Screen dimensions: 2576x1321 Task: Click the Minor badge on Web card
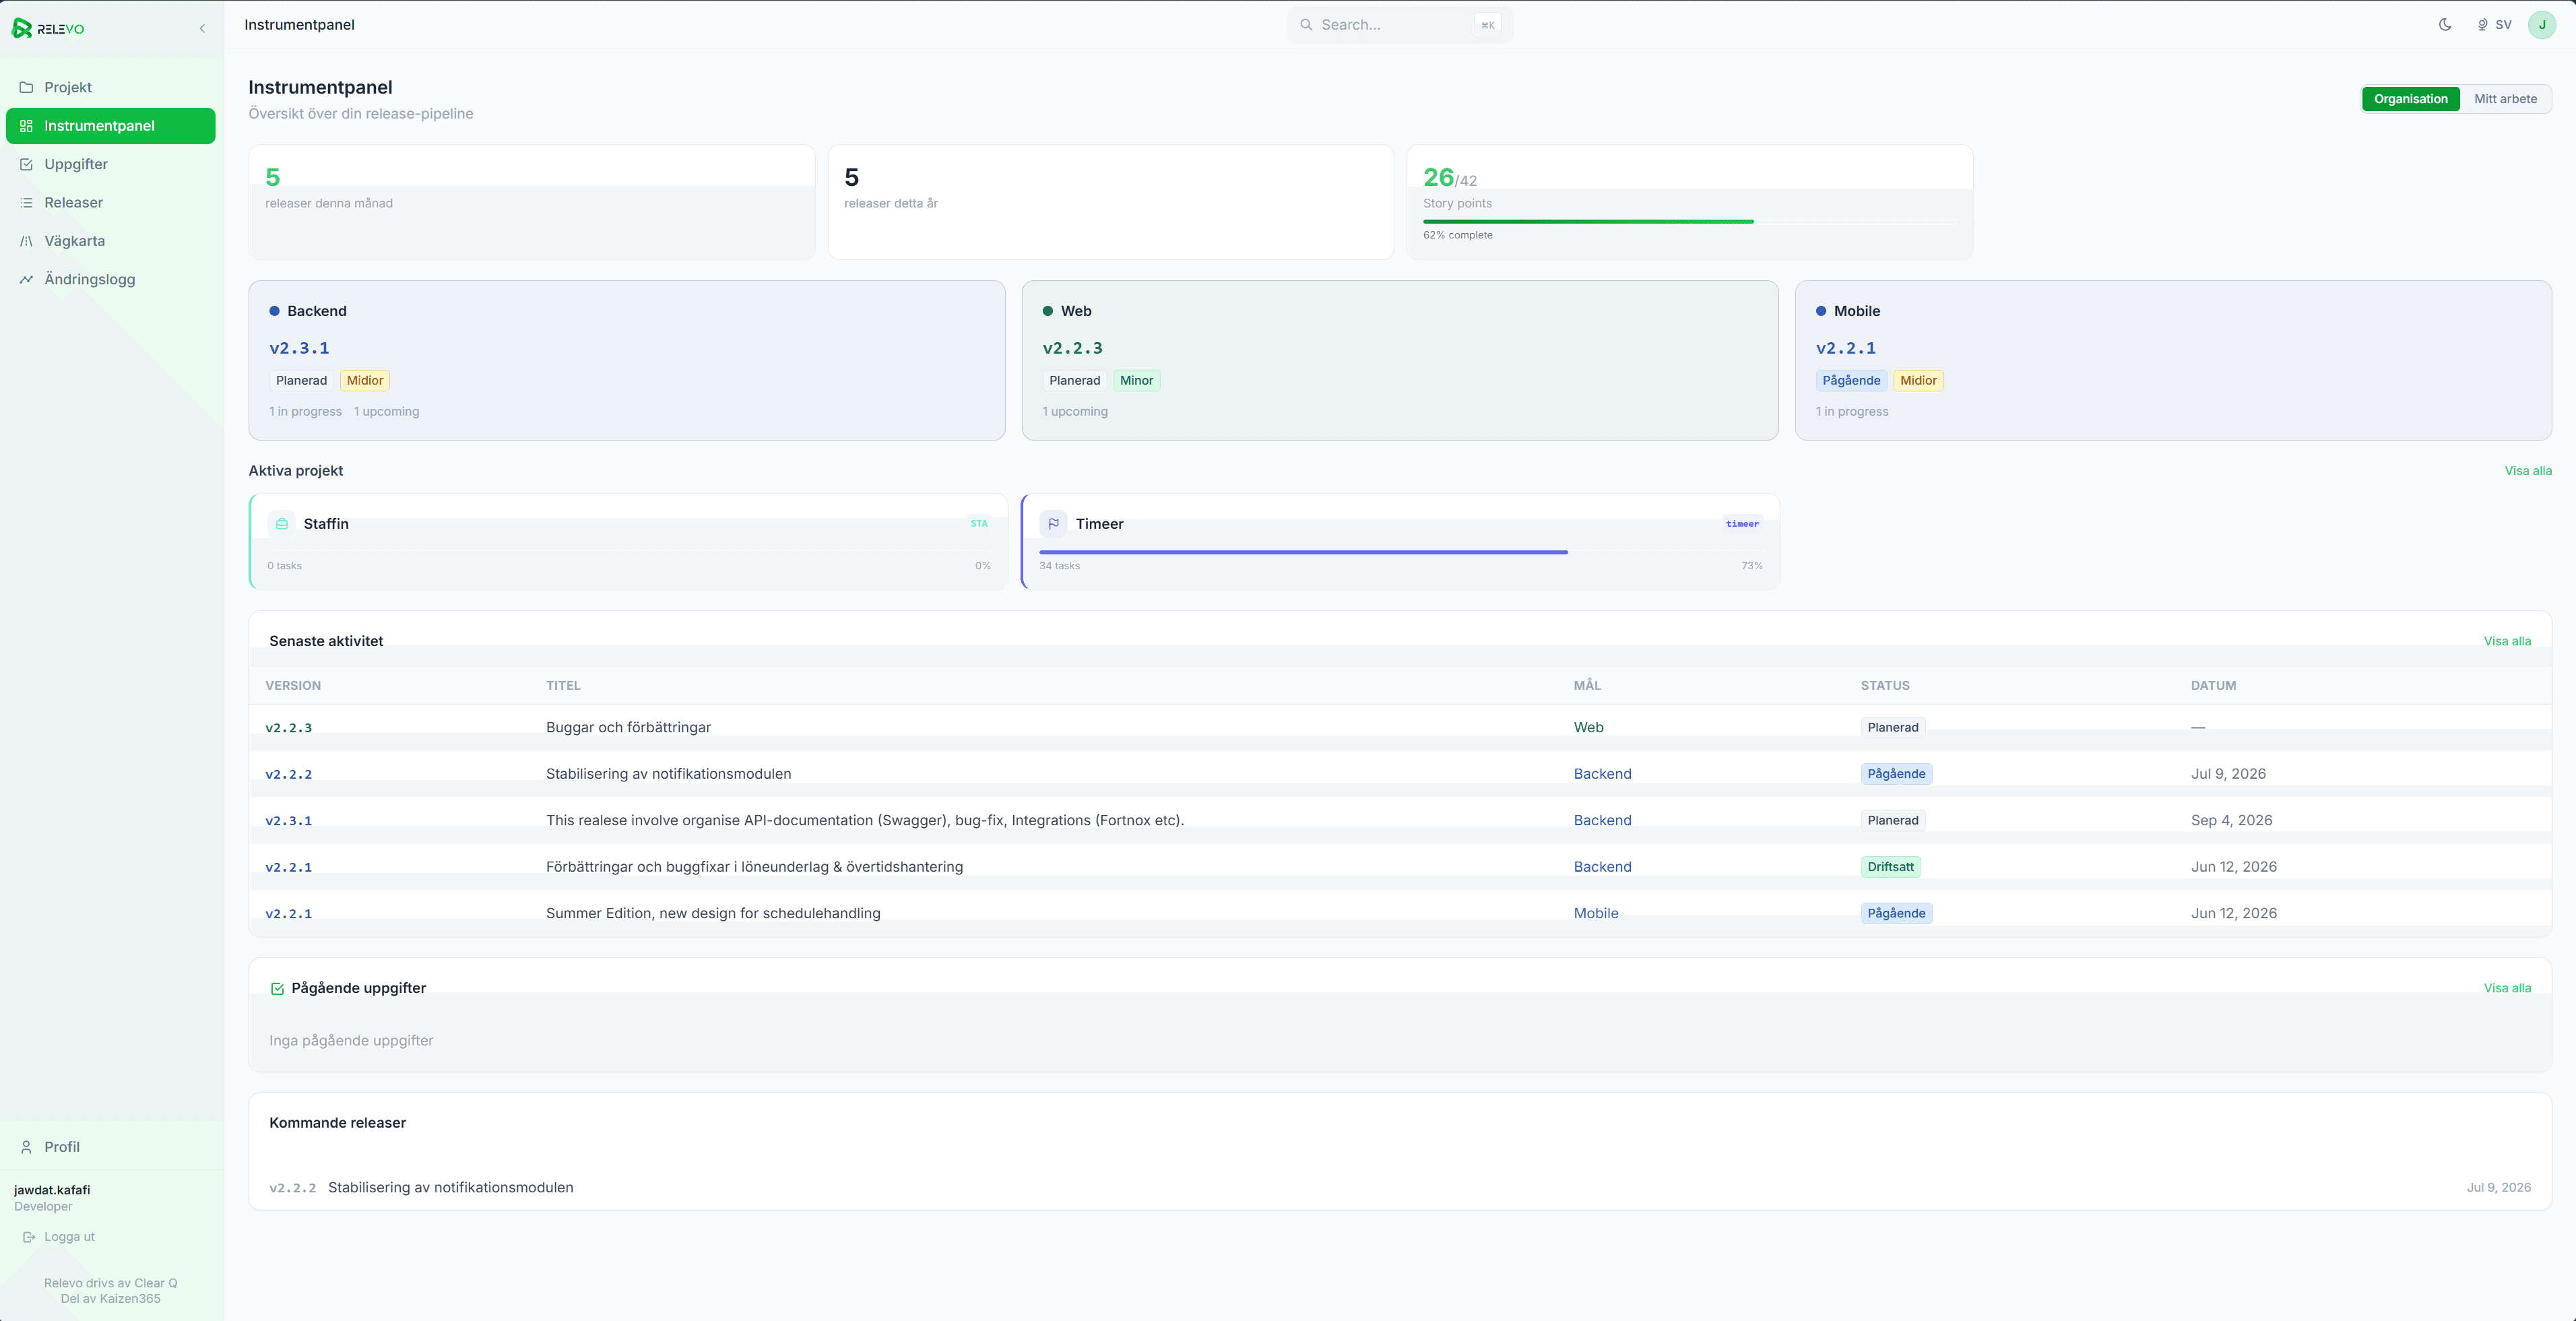[x=1136, y=381]
